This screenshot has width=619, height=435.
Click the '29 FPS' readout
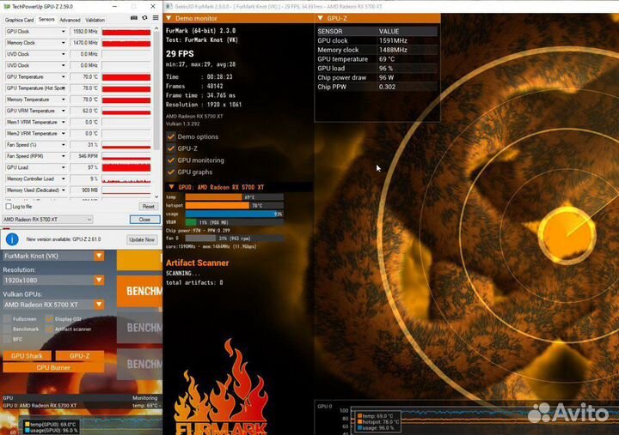tap(180, 54)
